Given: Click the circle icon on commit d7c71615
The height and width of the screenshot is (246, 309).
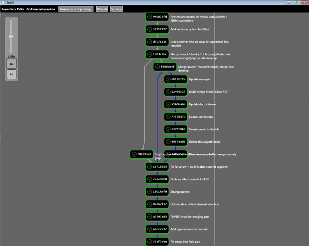Looking at the screenshot, I should pyautogui.click(x=150, y=42).
